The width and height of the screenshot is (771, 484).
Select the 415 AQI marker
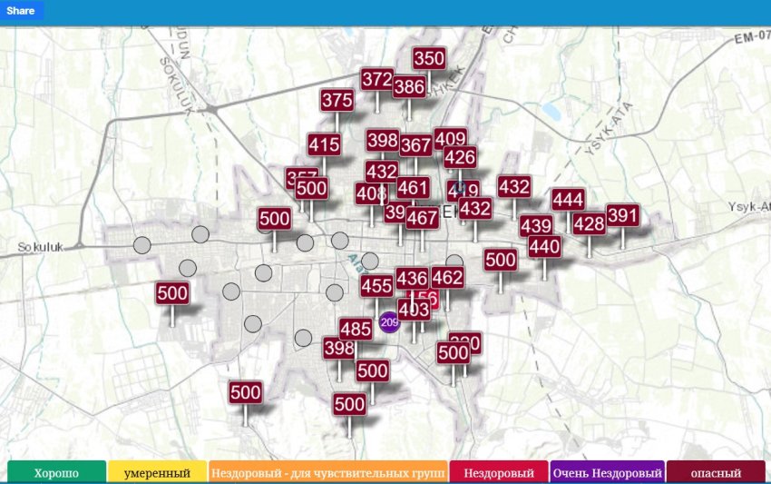click(x=324, y=144)
